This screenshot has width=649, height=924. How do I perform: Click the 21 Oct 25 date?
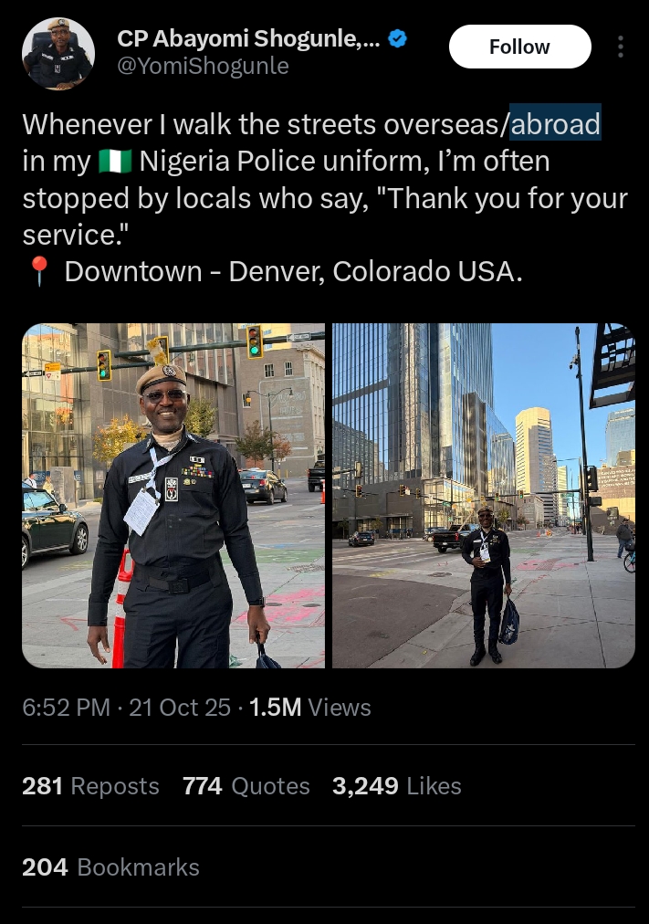[x=180, y=707]
